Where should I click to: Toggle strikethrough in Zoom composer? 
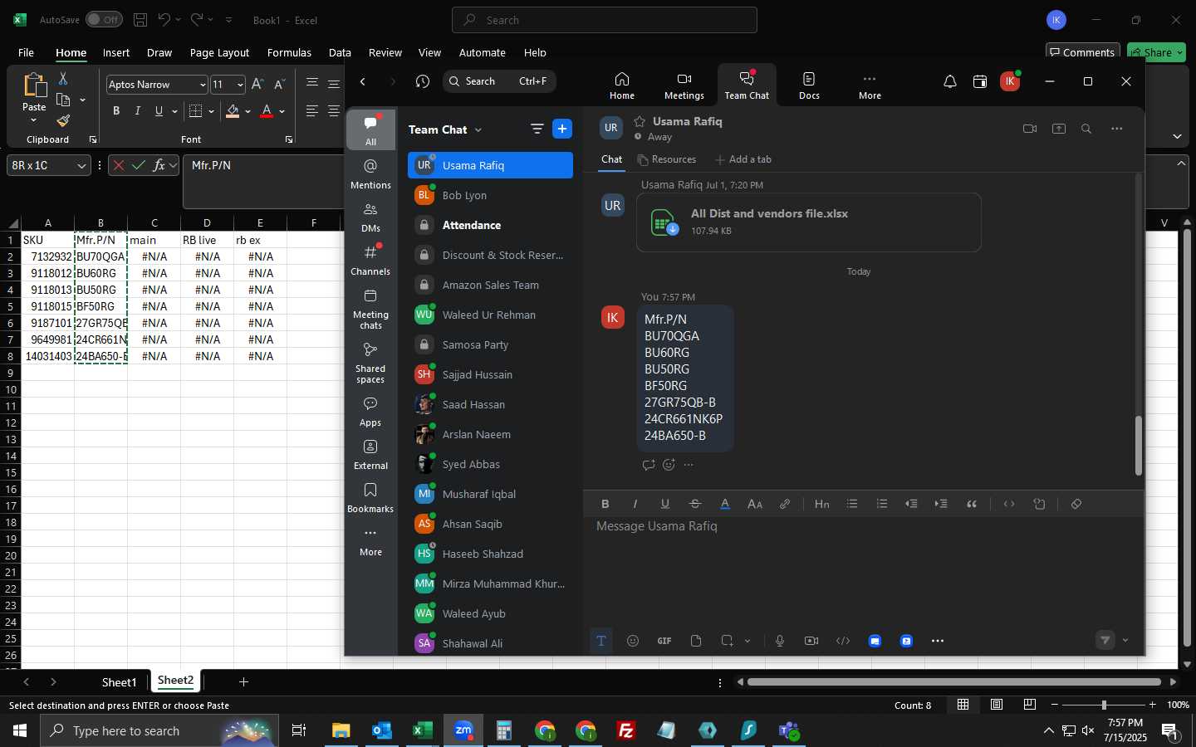[x=695, y=504]
